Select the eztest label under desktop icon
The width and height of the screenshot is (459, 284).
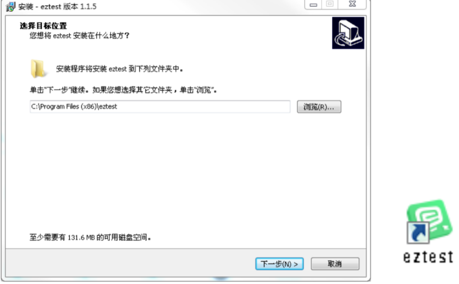[x=428, y=257]
